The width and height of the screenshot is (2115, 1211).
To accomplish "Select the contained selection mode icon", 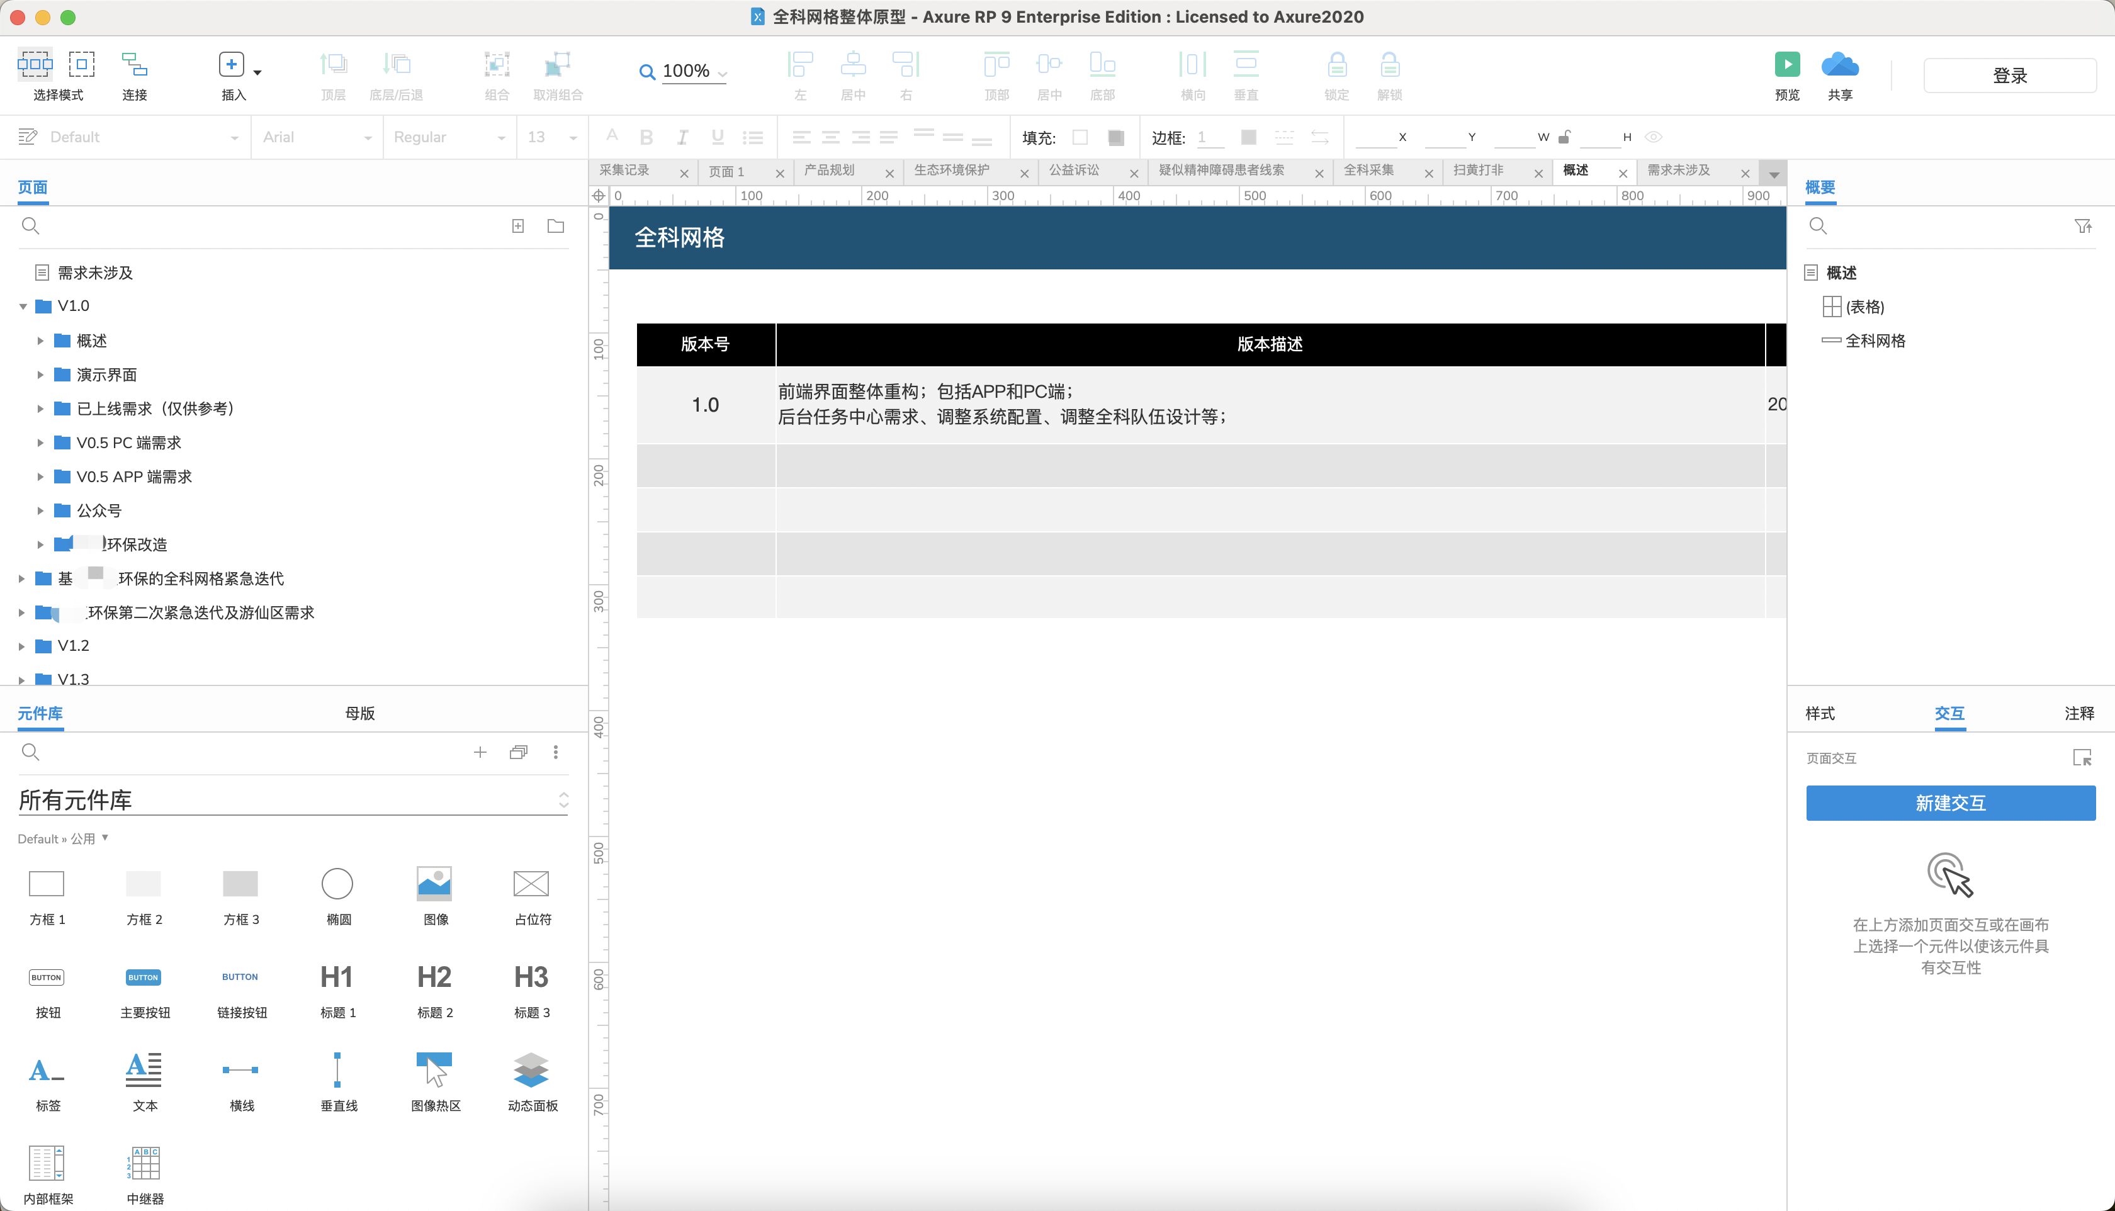I will click(x=81, y=64).
